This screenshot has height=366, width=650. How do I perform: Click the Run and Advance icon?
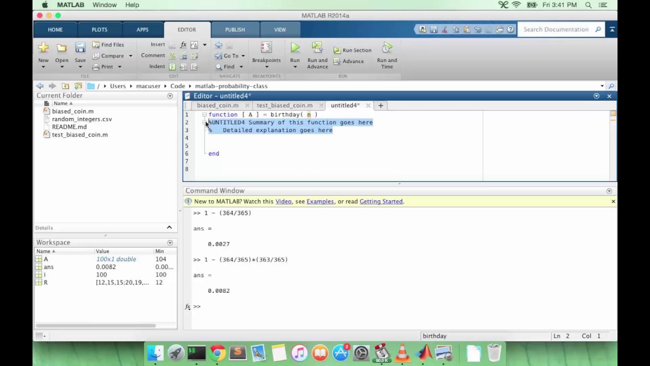(317, 48)
